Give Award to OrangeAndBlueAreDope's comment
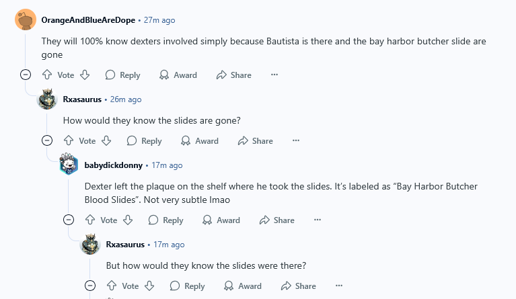 tap(178, 75)
